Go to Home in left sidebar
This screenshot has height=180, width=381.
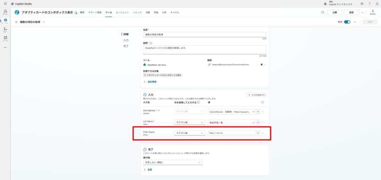pos(5,12)
